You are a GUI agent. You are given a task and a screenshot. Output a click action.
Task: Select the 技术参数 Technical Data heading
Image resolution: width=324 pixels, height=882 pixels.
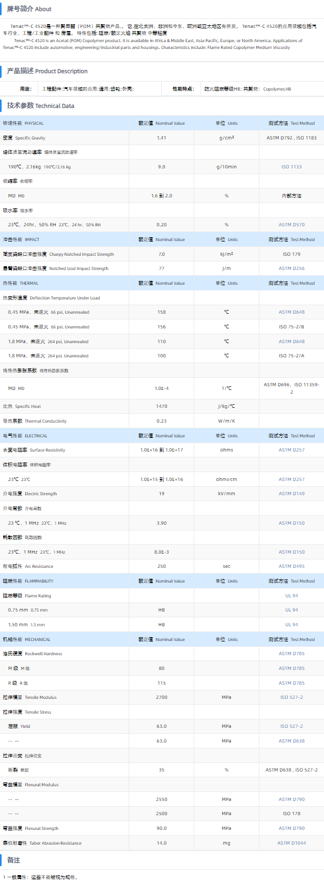click(x=40, y=106)
